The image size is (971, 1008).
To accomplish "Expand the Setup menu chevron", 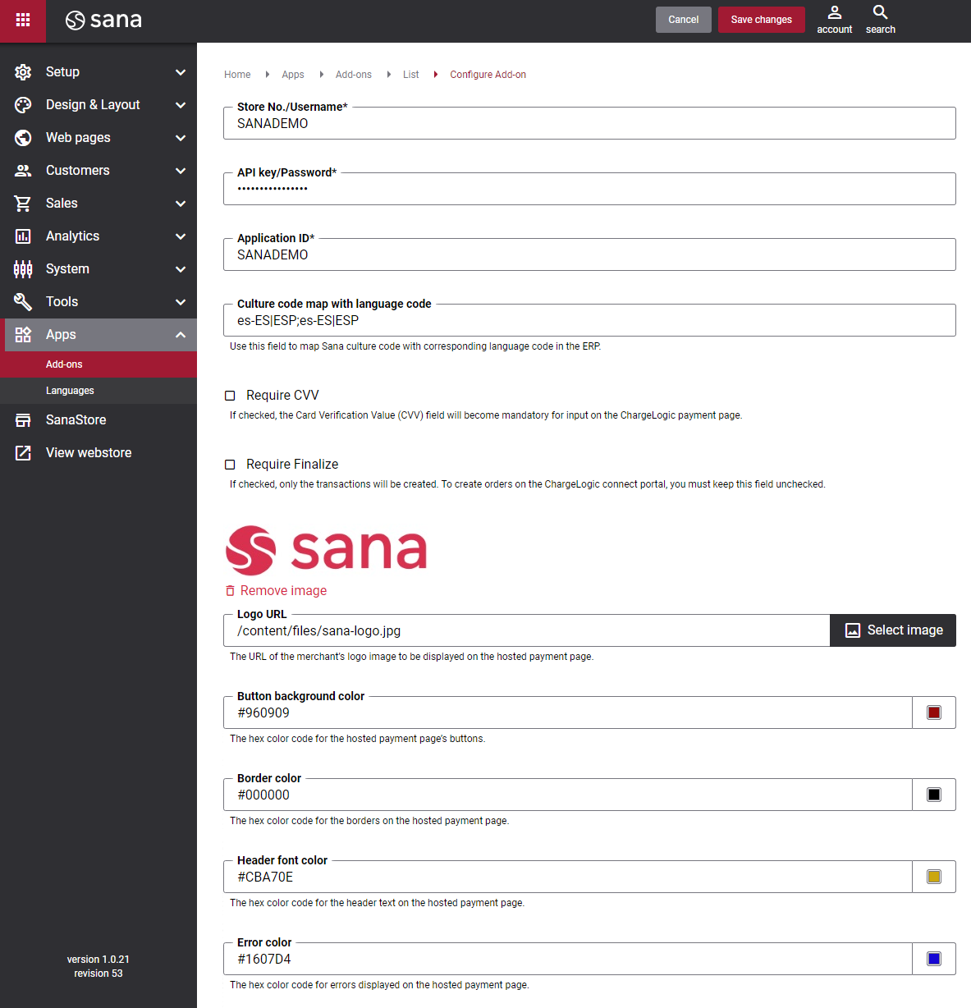I will [x=181, y=72].
